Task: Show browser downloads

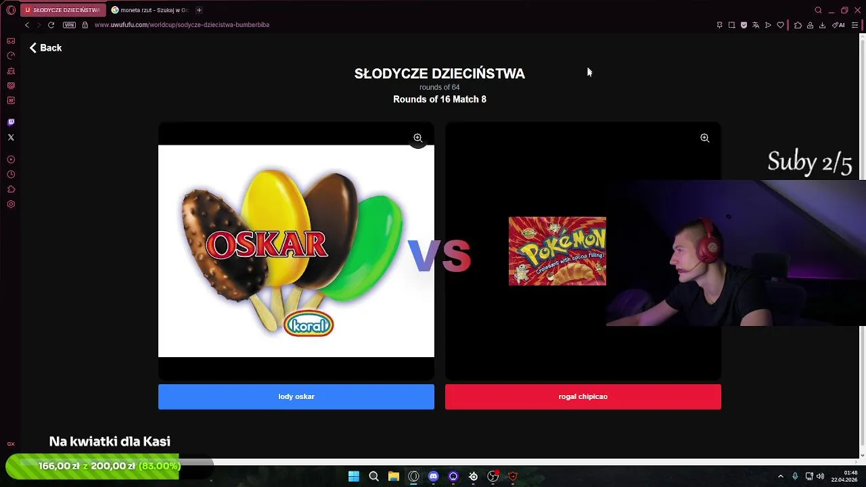Action: click(x=822, y=25)
